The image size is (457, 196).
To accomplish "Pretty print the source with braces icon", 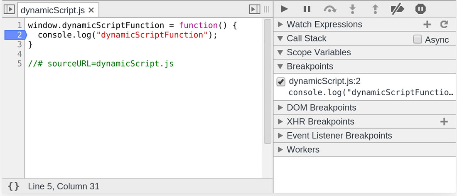I will coord(14,186).
